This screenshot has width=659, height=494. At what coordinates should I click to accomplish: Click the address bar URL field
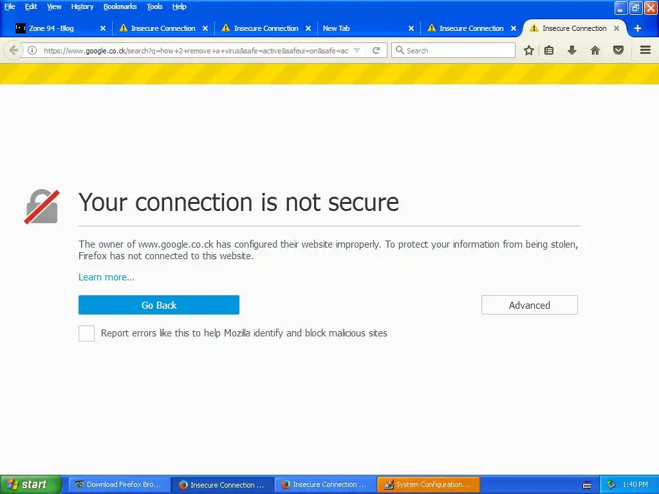(196, 50)
